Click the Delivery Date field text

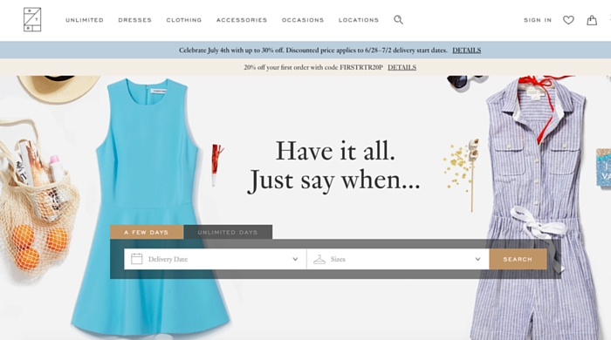click(168, 259)
